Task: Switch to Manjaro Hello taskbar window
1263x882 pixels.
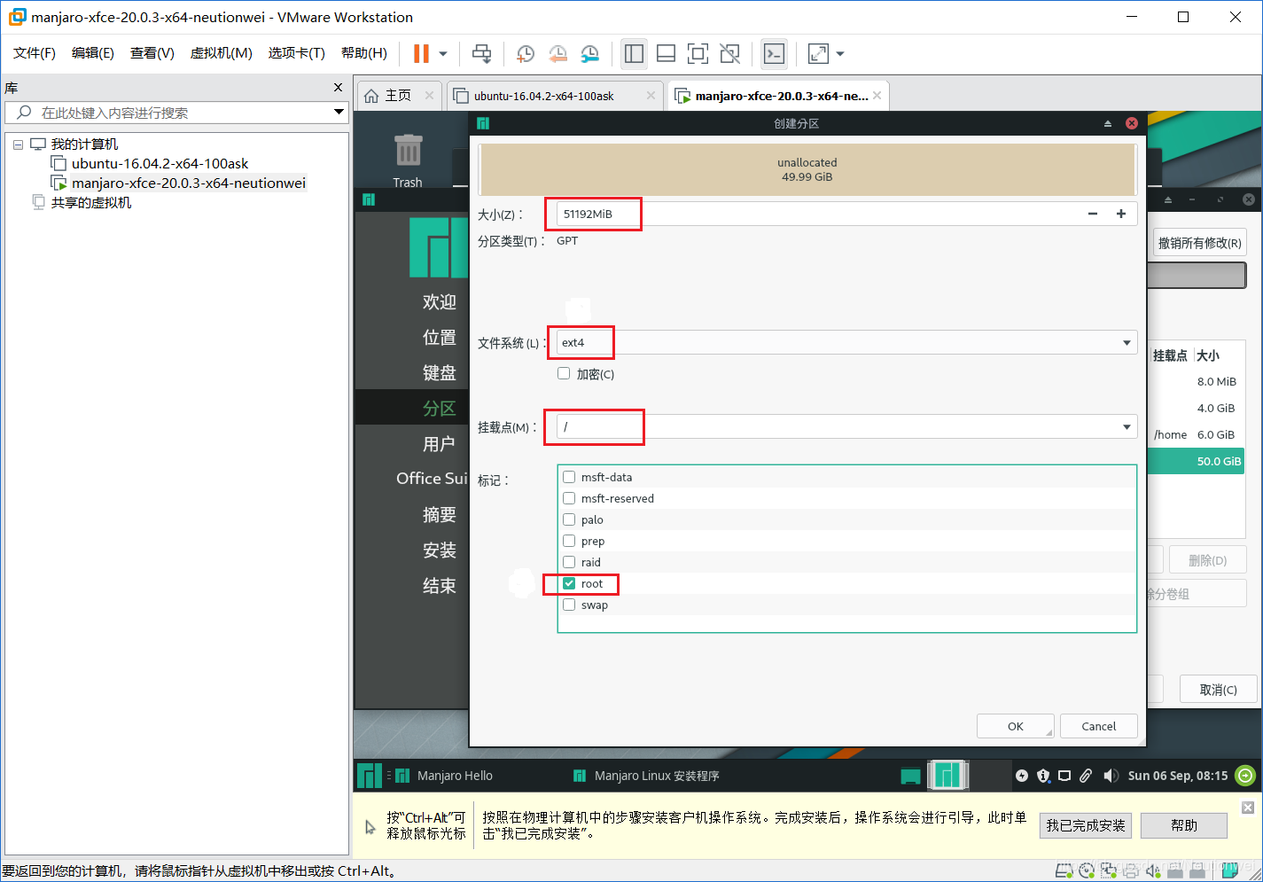Action: point(444,776)
